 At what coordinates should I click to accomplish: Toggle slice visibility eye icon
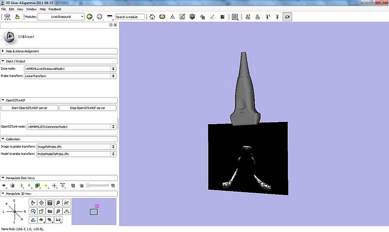click(4, 185)
